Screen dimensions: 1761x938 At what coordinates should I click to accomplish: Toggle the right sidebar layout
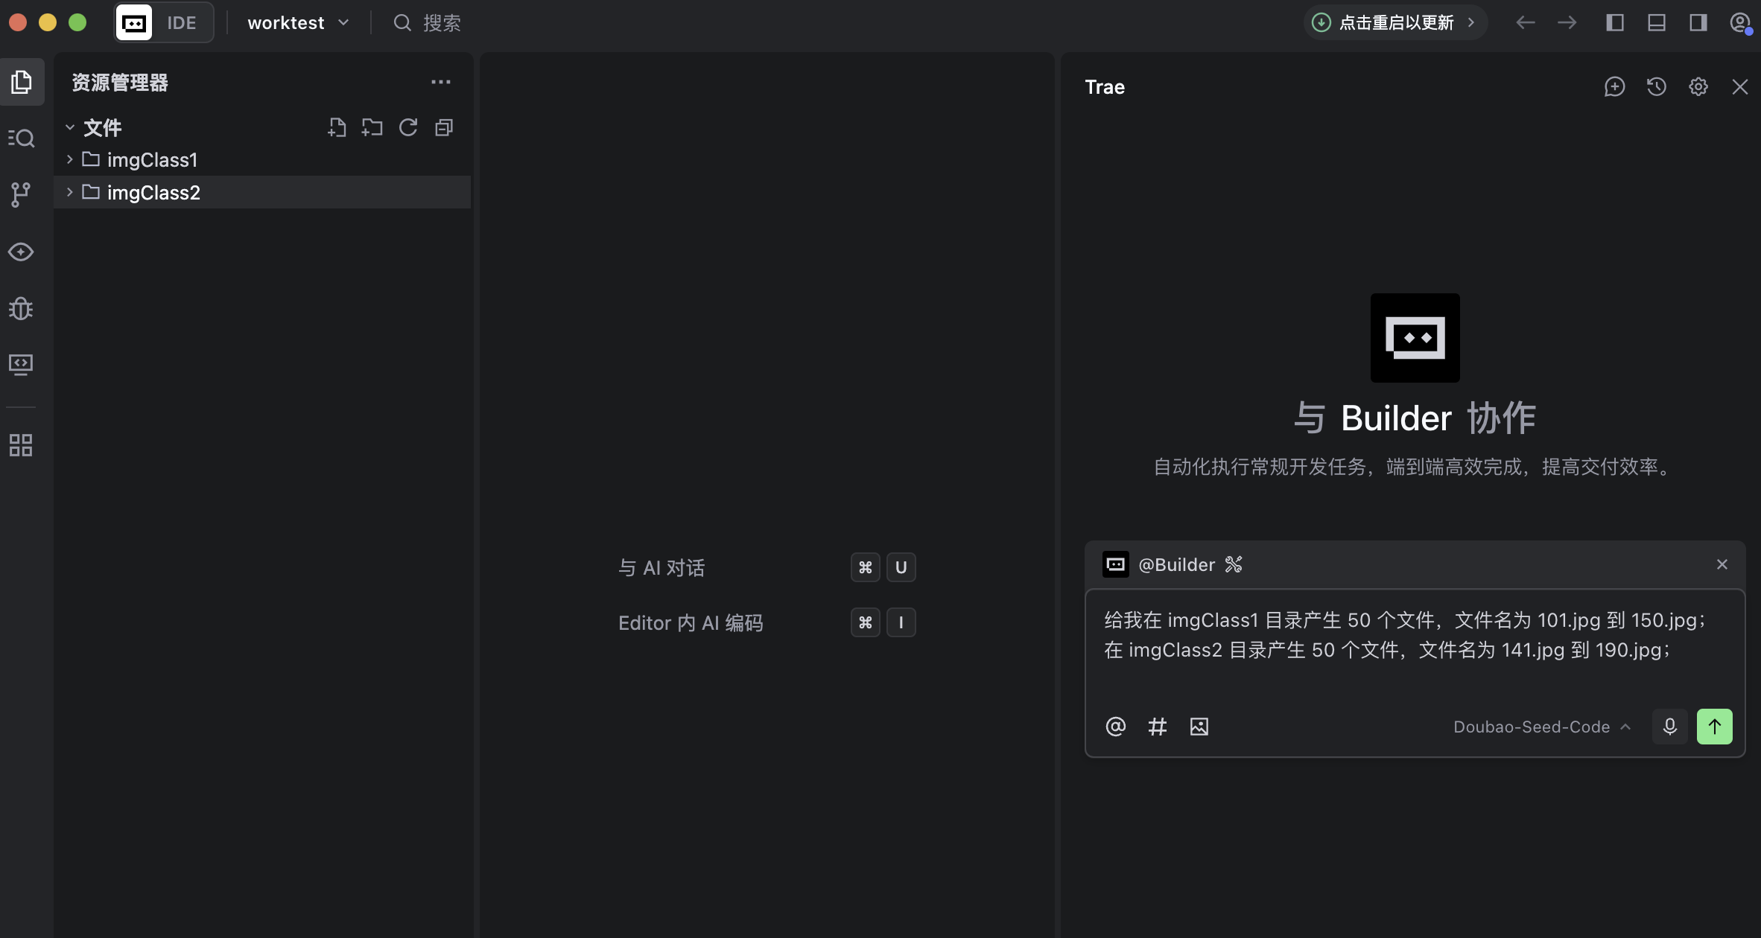pos(1698,23)
